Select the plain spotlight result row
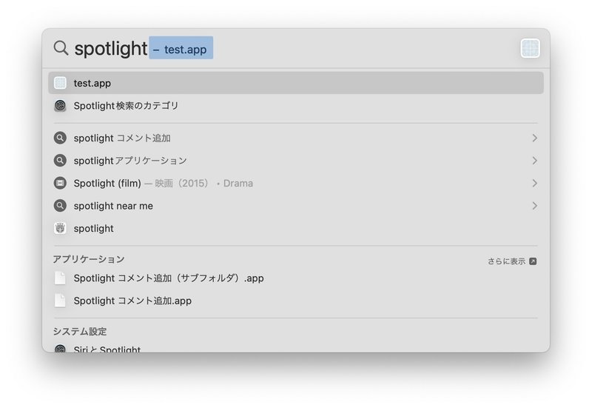 click(295, 228)
